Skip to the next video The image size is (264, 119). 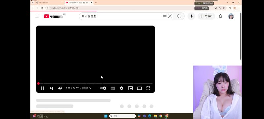[51, 88]
